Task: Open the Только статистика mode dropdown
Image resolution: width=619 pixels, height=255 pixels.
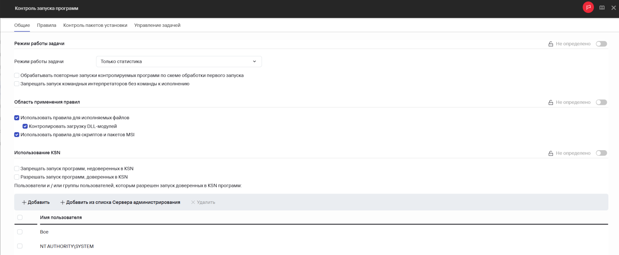Action: click(x=179, y=61)
